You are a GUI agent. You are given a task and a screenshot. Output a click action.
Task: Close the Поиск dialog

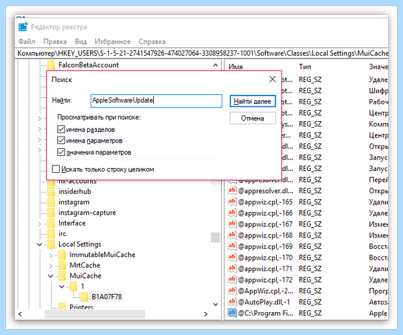tap(272, 79)
